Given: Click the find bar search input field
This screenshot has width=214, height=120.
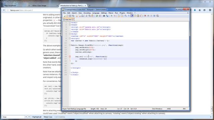Looking at the screenshot, I should [13, 117].
